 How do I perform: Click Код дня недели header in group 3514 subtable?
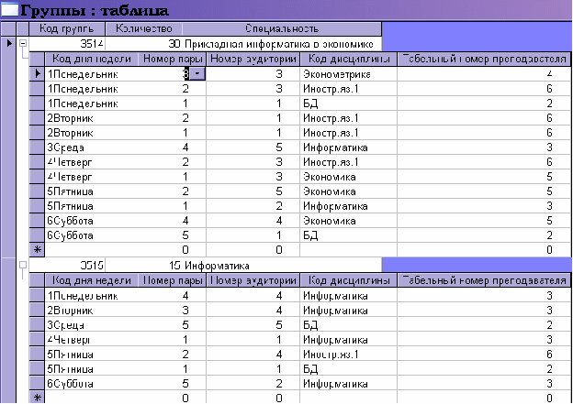coord(91,59)
